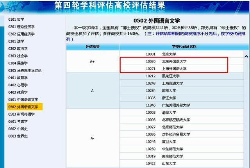
Task: Open 0305 马克思主义理论 discipline
Action: (x=25, y=70)
